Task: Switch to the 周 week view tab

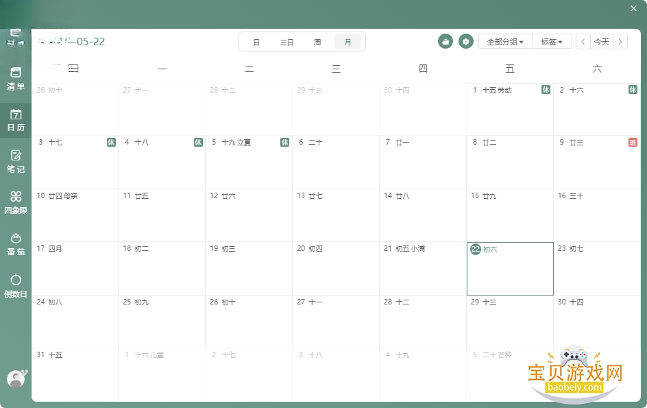Action: (317, 42)
